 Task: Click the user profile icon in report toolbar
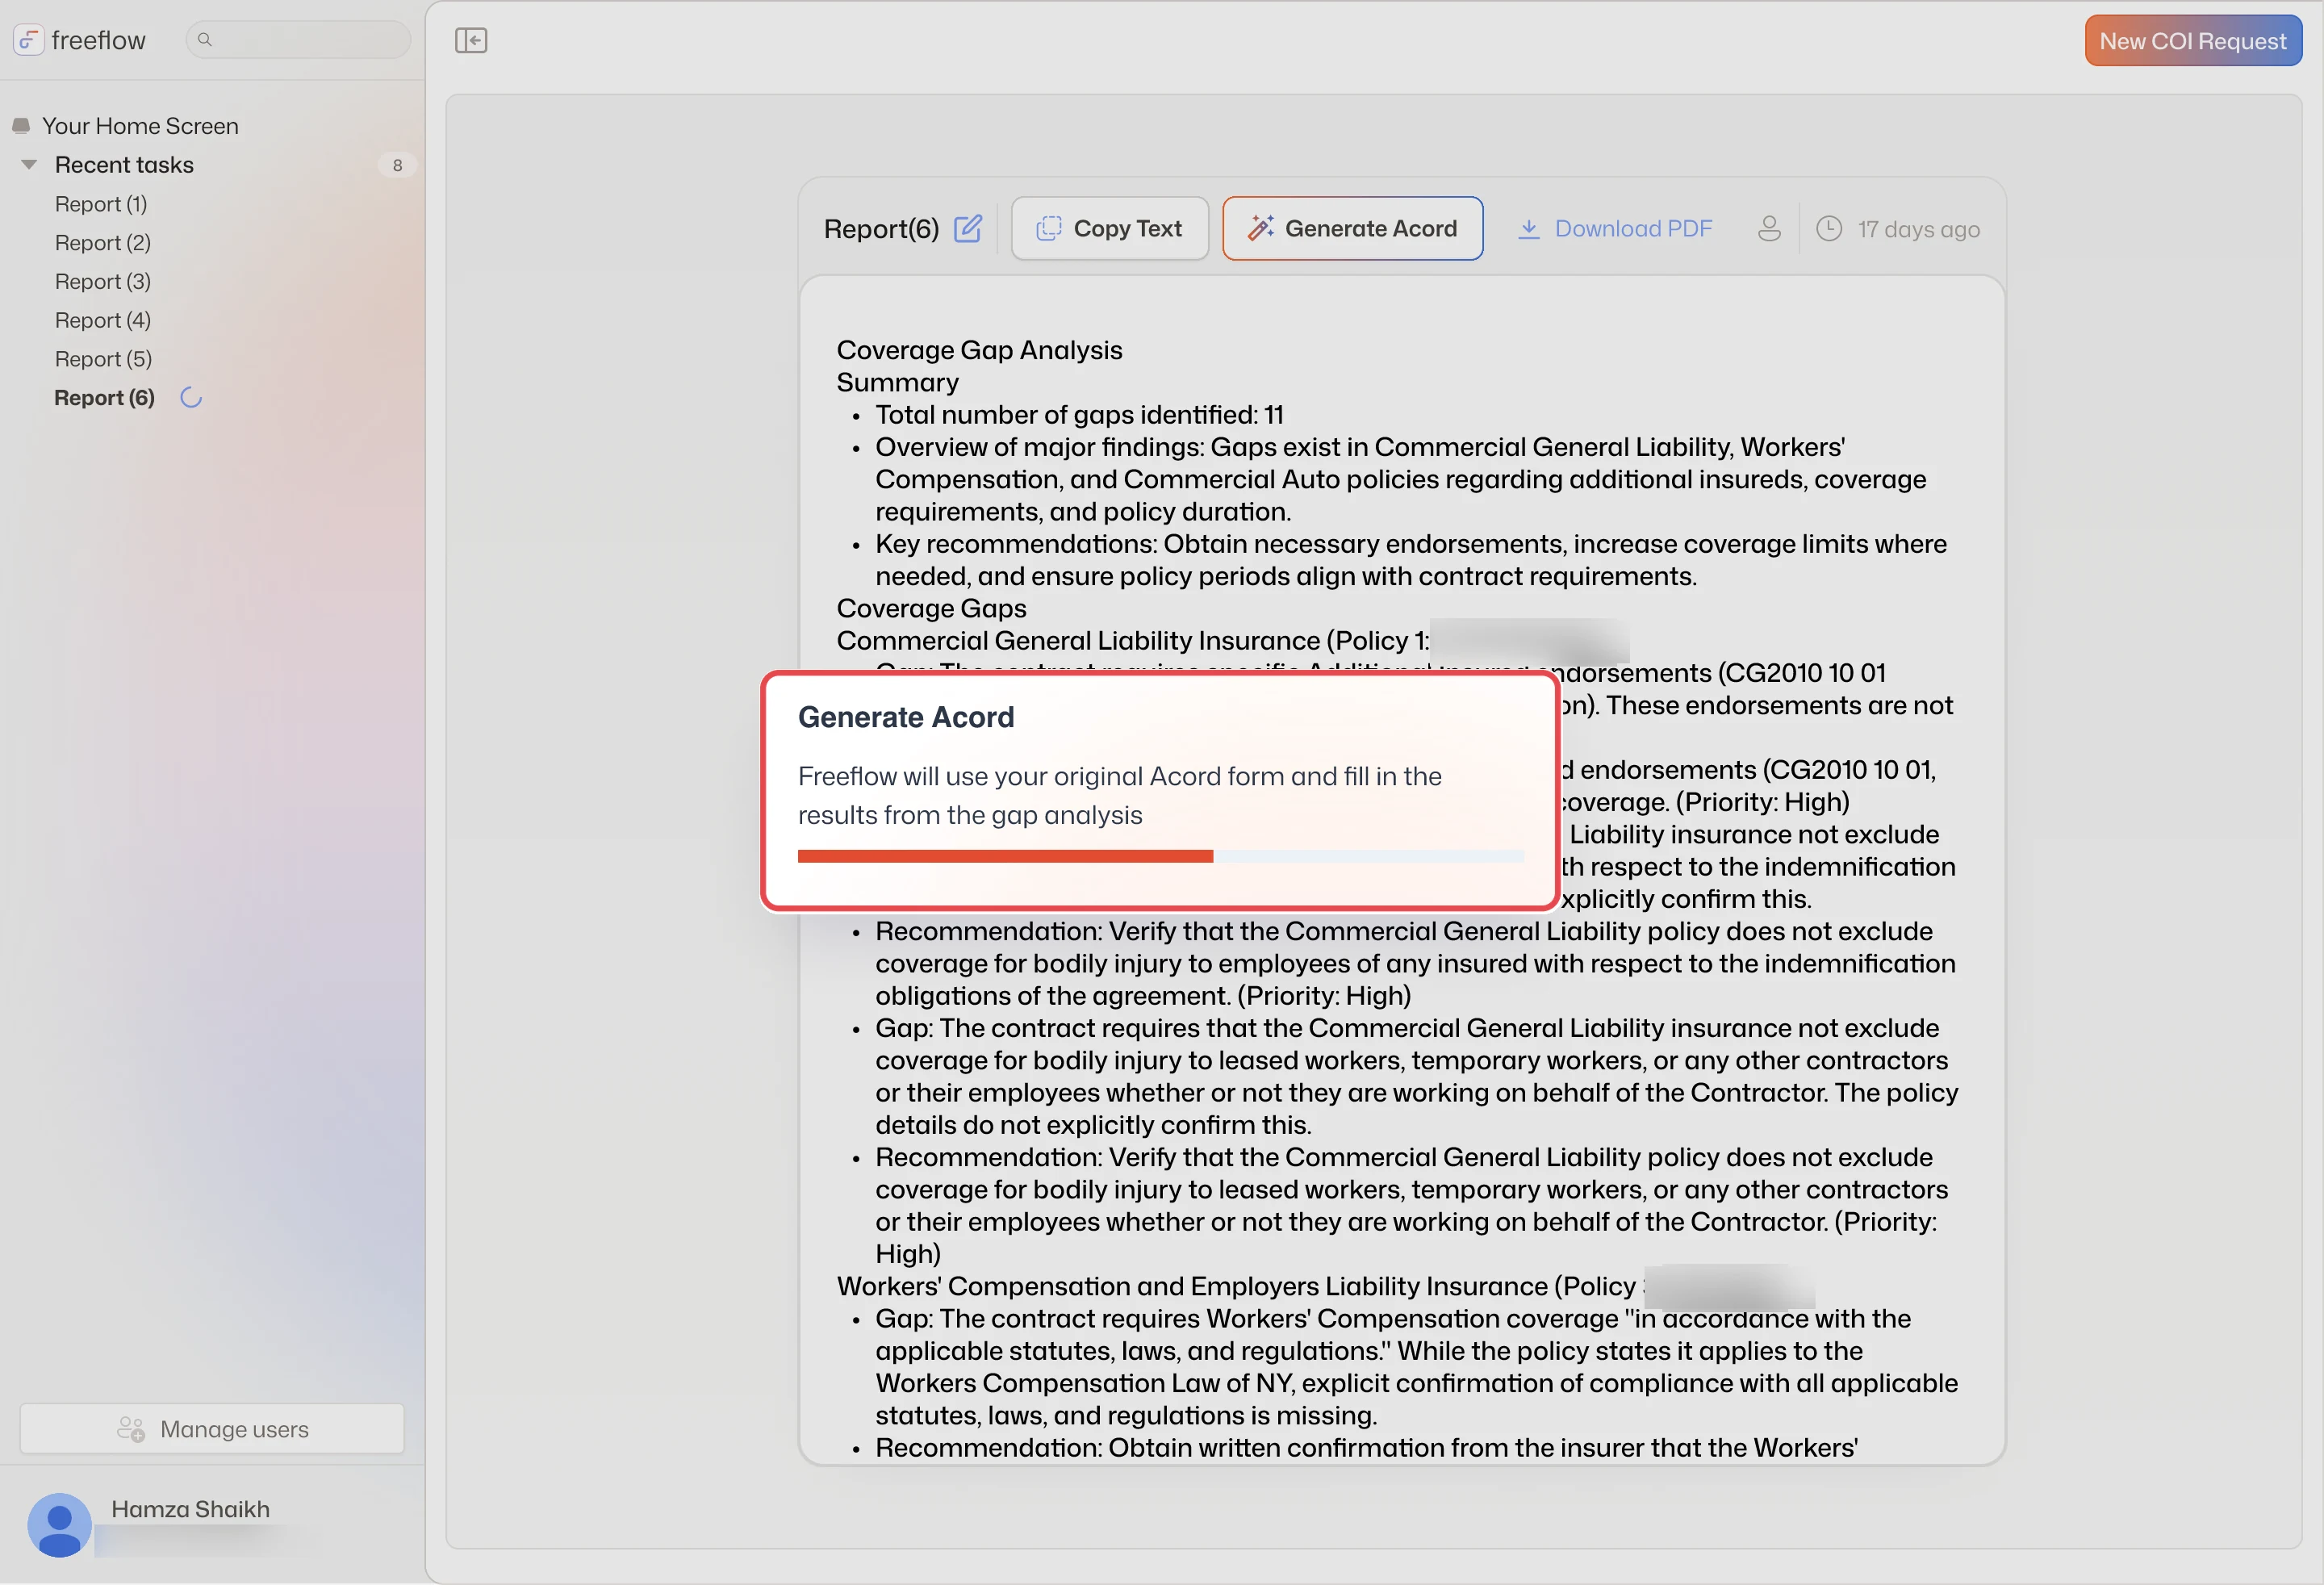pyautogui.click(x=1769, y=229)
